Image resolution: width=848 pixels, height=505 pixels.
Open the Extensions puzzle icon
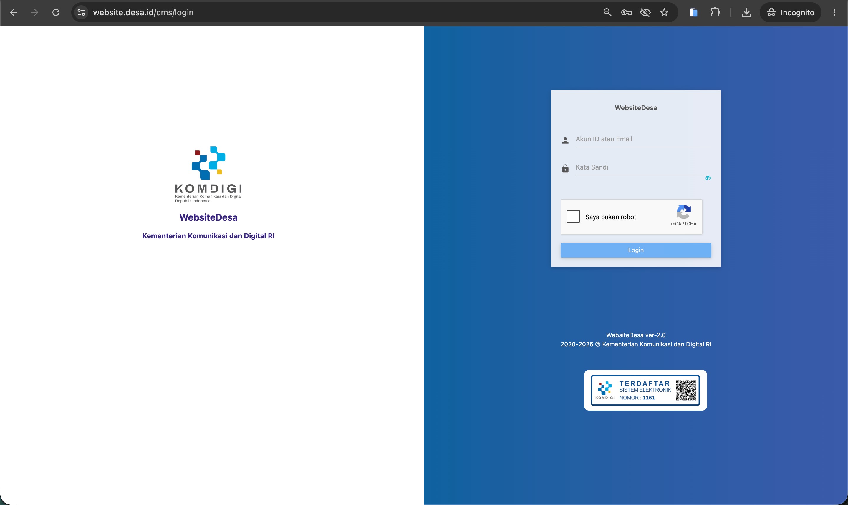coord(715,13)
